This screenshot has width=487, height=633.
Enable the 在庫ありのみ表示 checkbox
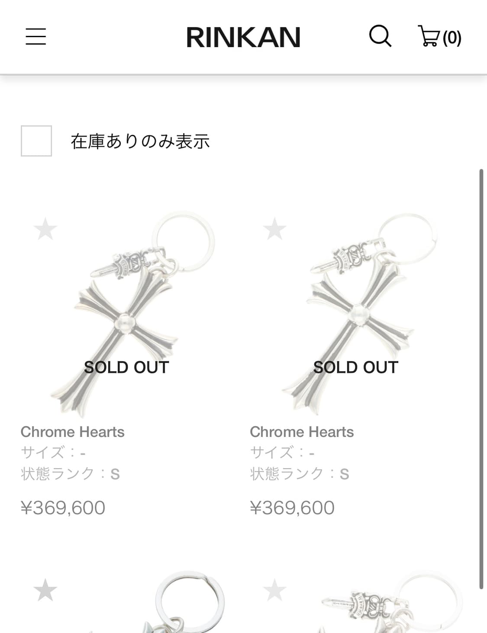36,141
